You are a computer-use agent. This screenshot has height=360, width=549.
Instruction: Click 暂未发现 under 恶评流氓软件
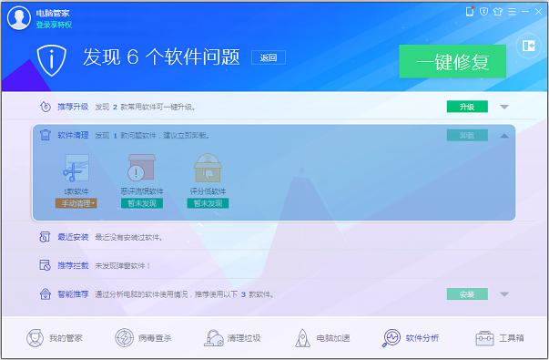pos(142,203)
